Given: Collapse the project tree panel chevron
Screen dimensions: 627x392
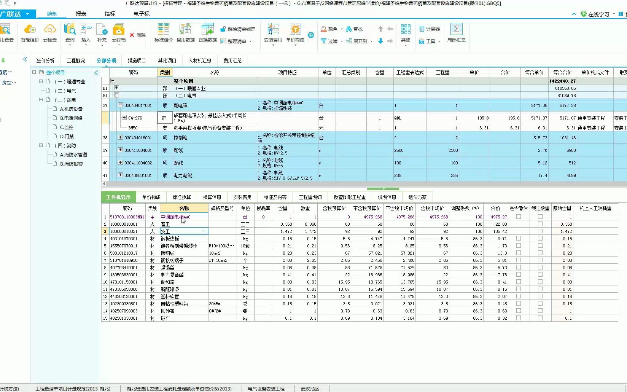Looking at the screenshot, I should point(96,73).
